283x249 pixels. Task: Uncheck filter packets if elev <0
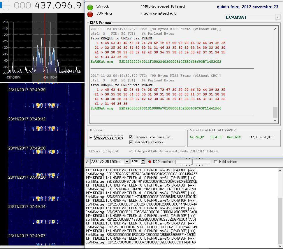click(x=131, y=142)
